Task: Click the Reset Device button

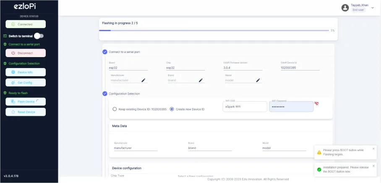Action: 26,112
